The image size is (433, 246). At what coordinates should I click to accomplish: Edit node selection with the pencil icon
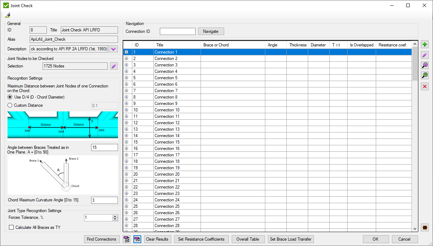pos(114,66)
